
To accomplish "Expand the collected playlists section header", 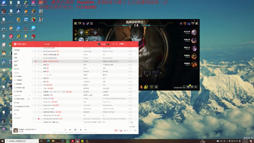I will [x=18, y=118].
